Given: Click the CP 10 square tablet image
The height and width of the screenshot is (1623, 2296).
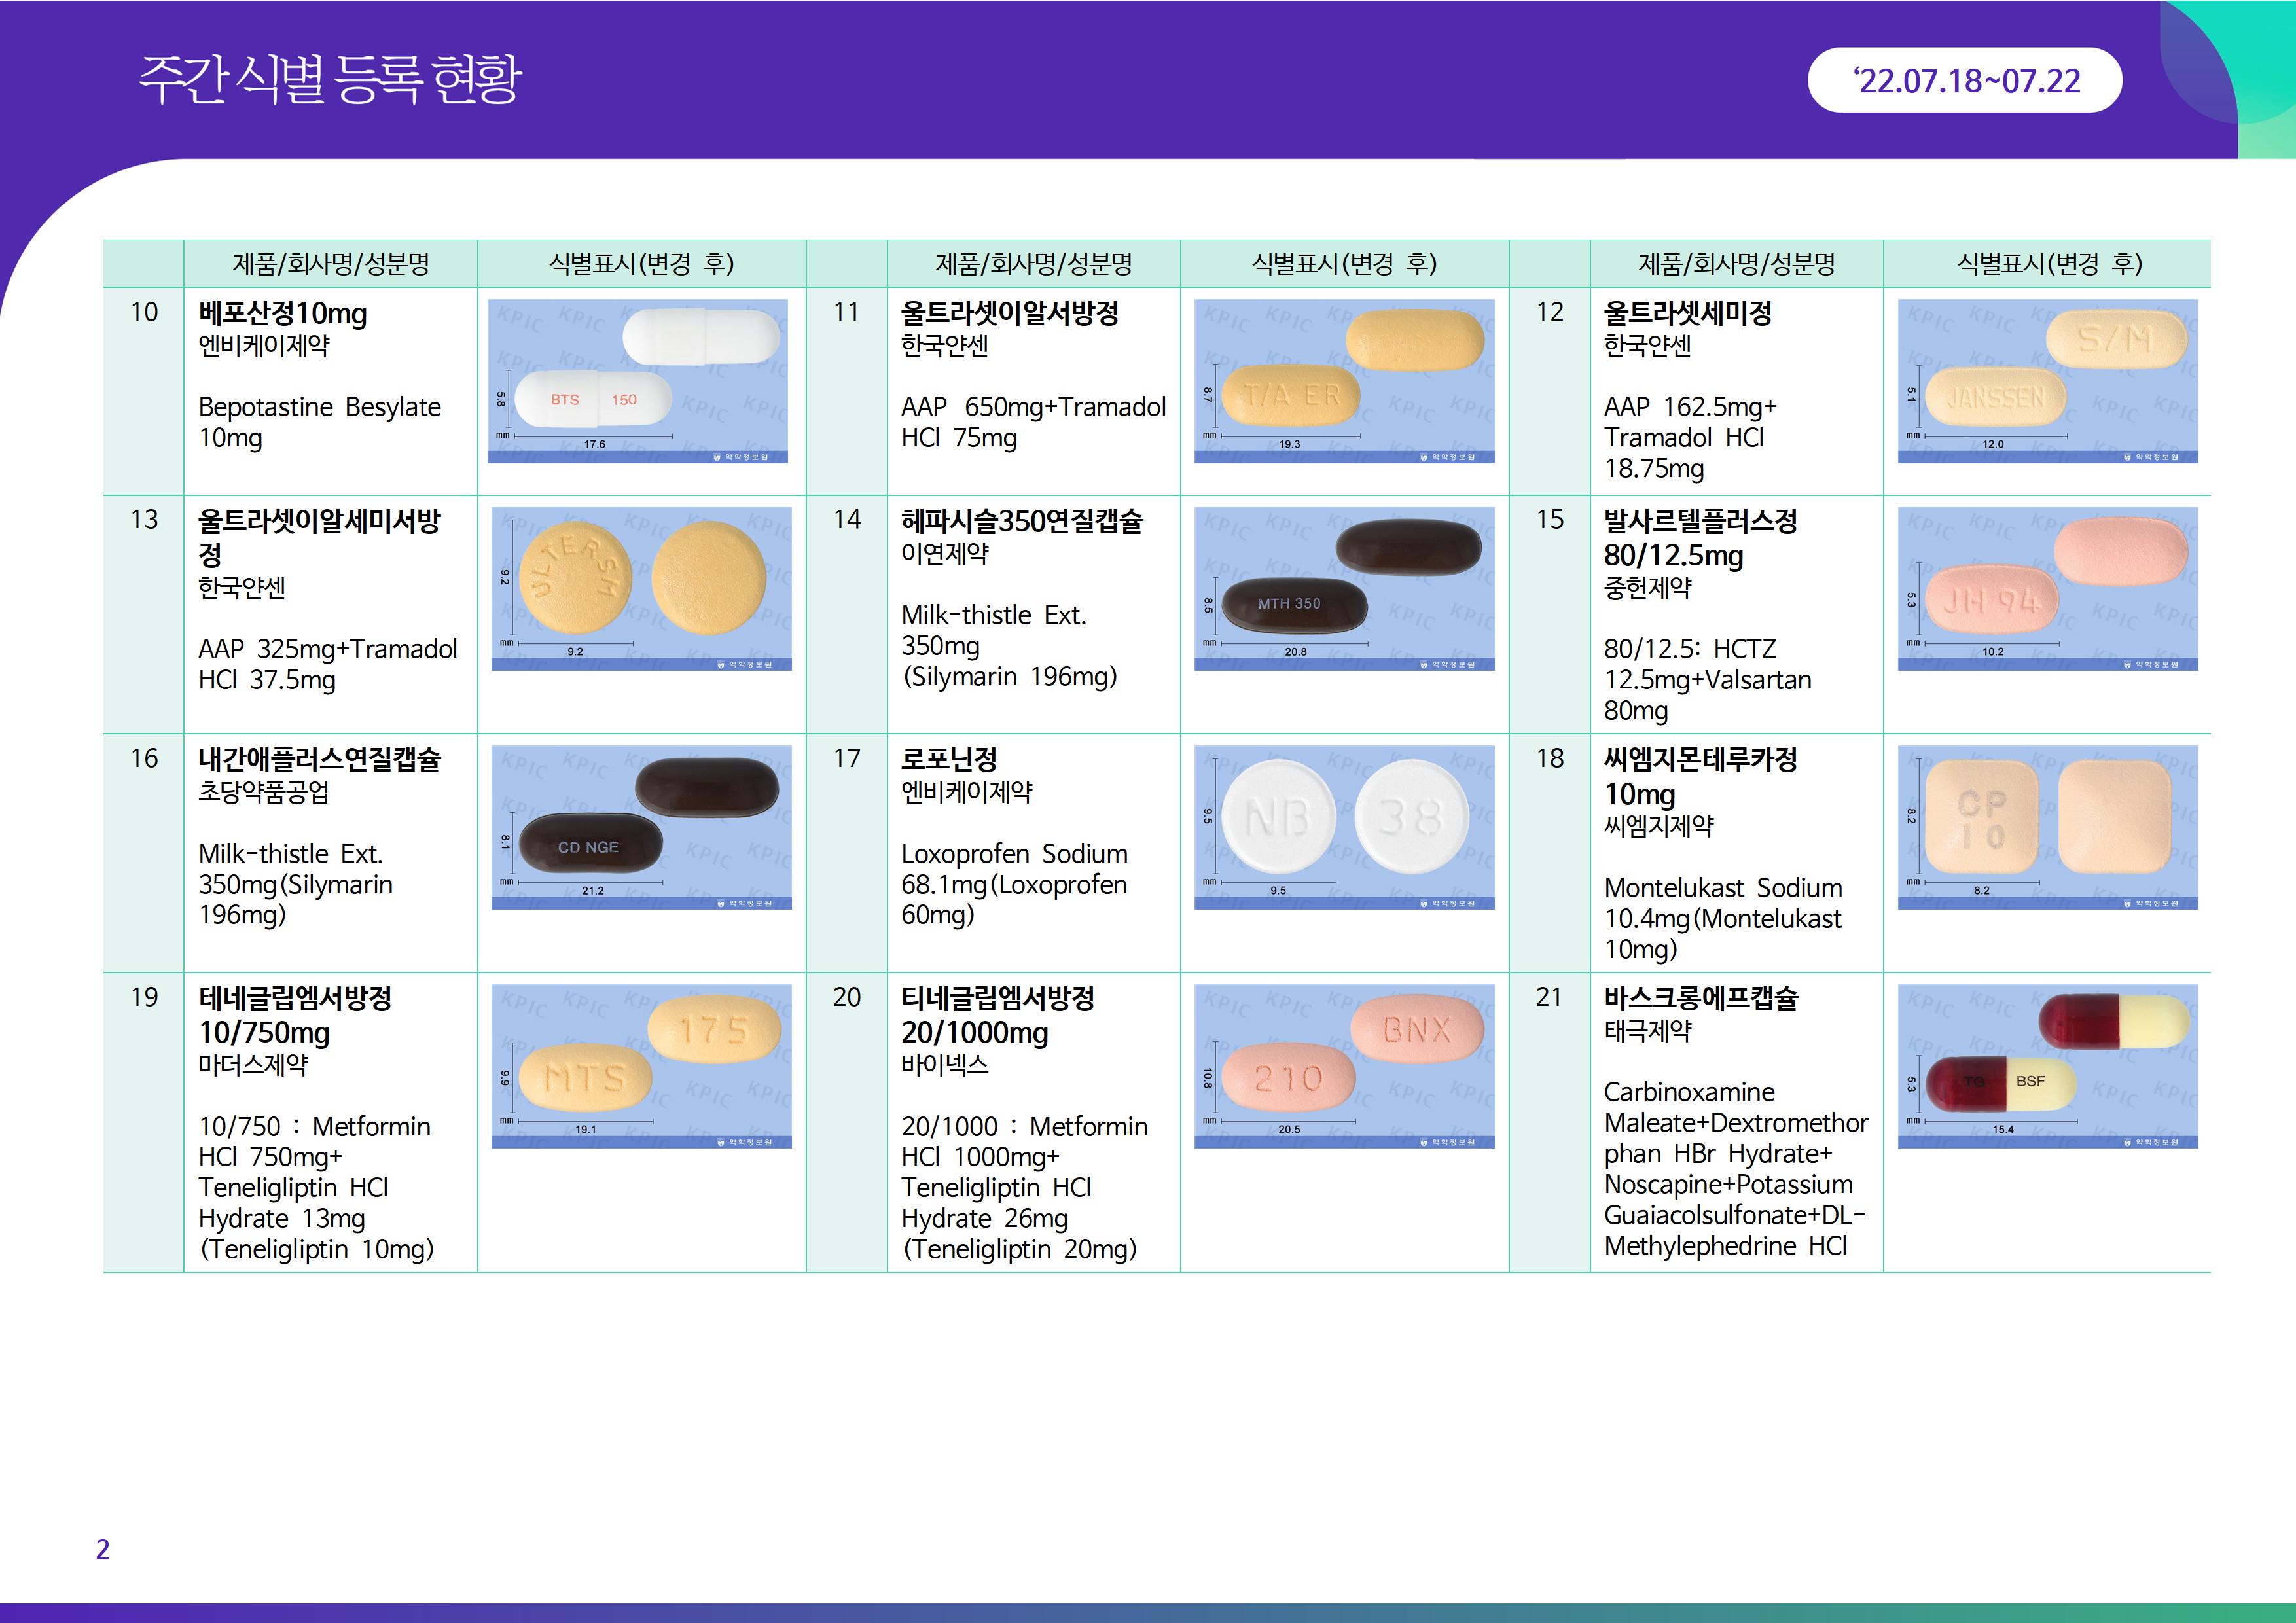Looking at the screenshot, I should [x=2047, y=827].
